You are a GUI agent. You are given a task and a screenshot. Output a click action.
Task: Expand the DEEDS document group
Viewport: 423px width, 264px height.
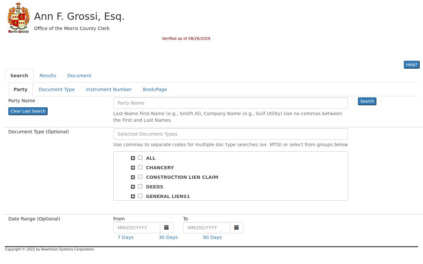point(133,187)
